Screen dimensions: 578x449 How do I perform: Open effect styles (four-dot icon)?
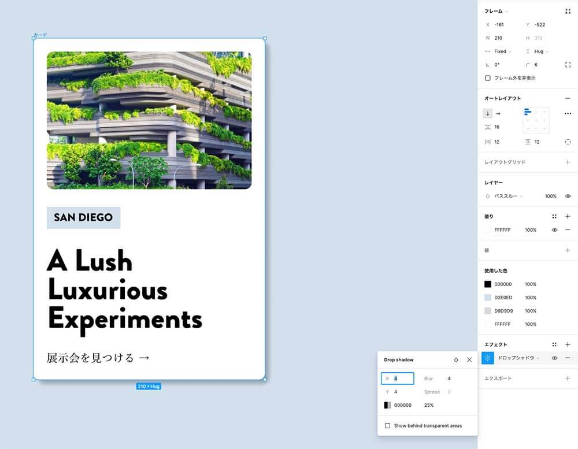pos(554,344)
